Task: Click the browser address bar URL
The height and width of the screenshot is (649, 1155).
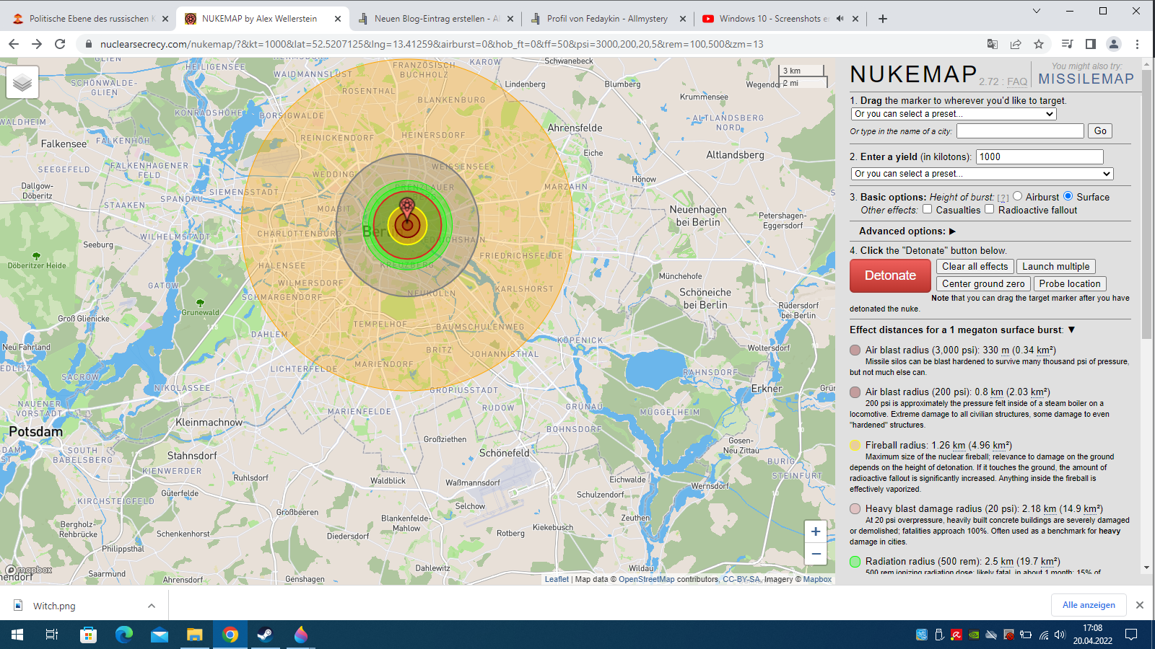Action: pos(432,44)
